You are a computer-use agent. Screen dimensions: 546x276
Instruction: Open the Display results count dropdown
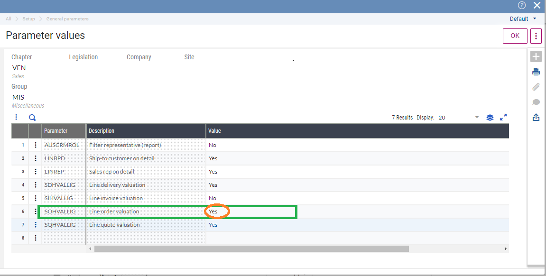coord(476,117)
